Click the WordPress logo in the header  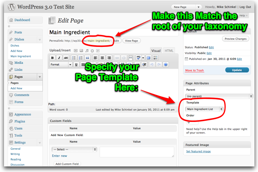pyautogui.click(x=12, y=7)
